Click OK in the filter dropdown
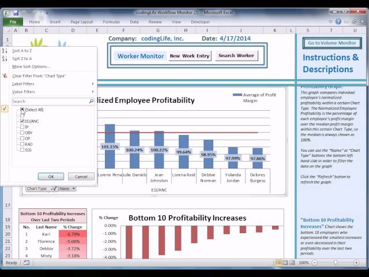The image size is (369, 277). pyautogui.click(x=51, y=177)
